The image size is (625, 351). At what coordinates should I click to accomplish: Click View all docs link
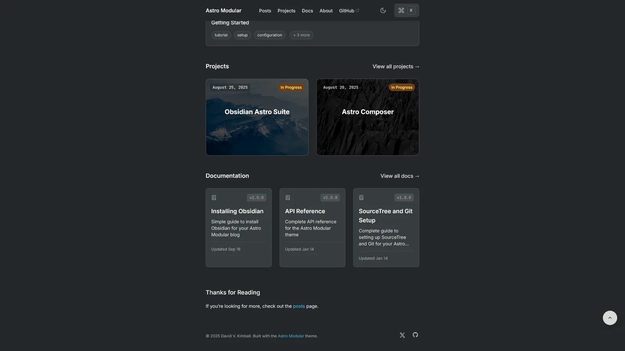(400, 176)
